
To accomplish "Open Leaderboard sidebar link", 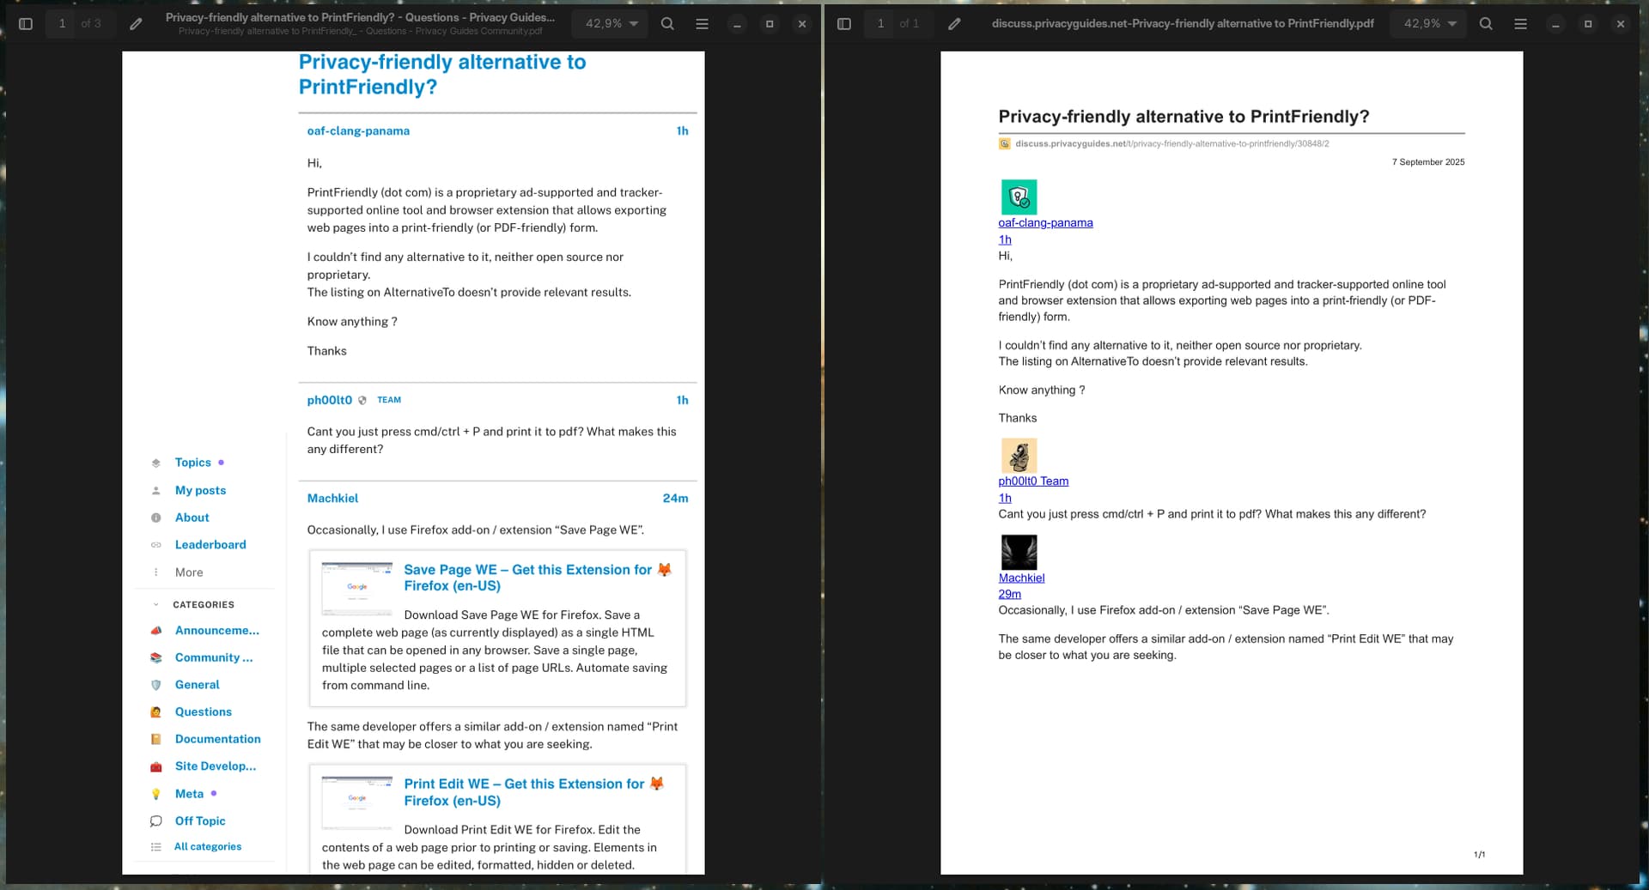I will click(x=210, y=545).
